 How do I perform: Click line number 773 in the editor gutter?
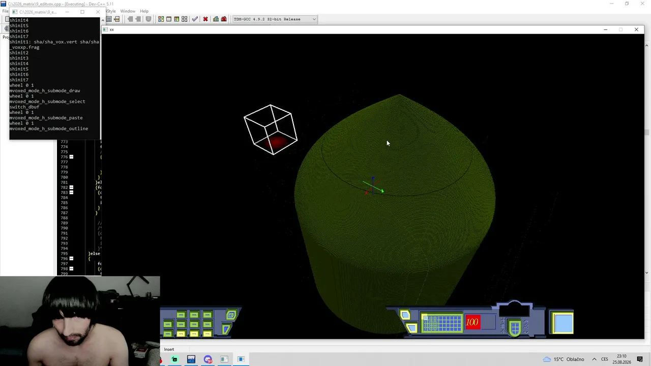point(64,142)
